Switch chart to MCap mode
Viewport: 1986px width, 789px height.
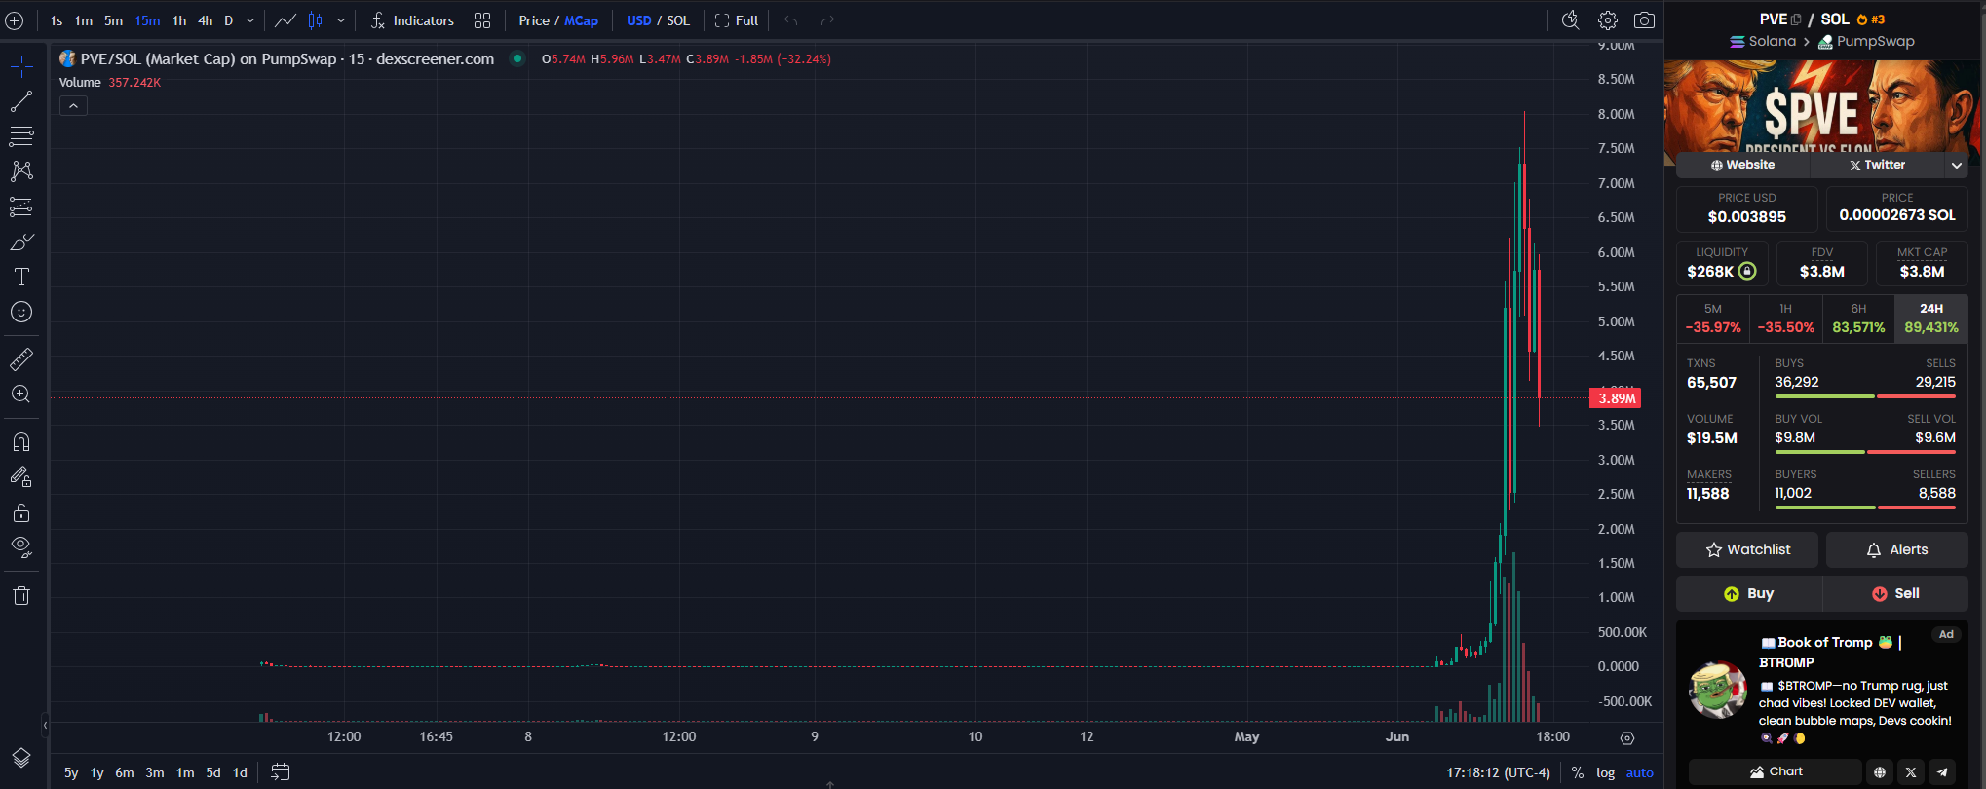[582, 20]
